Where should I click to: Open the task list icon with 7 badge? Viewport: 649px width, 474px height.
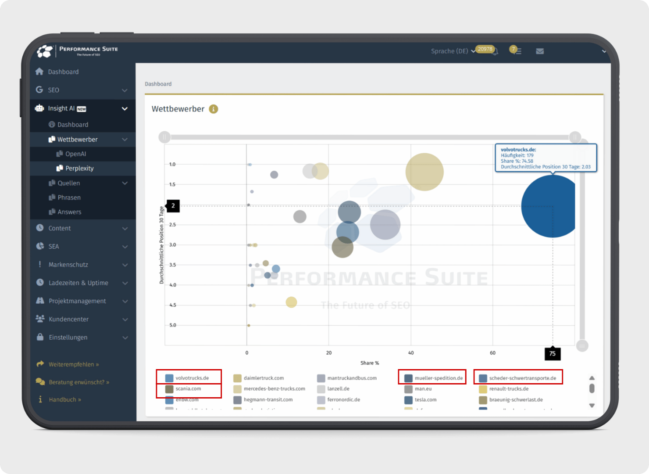[518, 51]
